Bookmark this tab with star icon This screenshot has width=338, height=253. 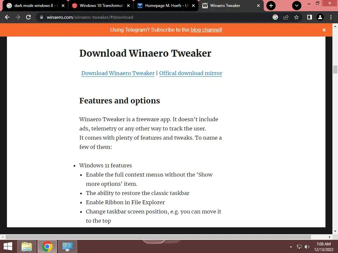click(x=296, y=17)
